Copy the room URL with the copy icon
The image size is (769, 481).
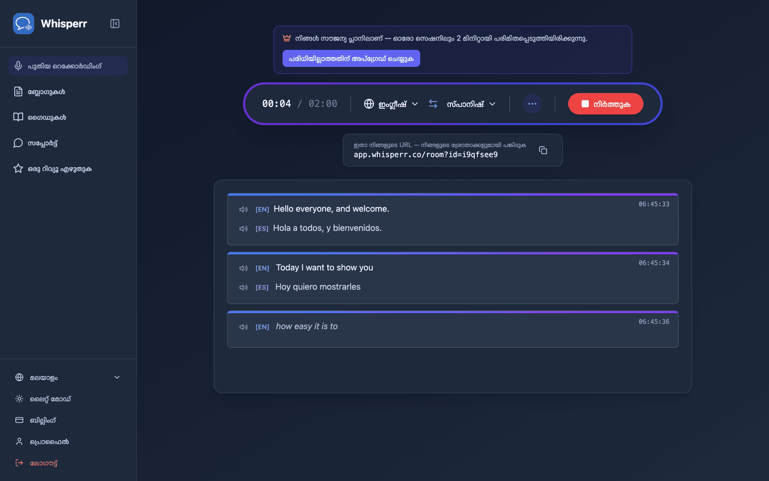pos(543,151)
